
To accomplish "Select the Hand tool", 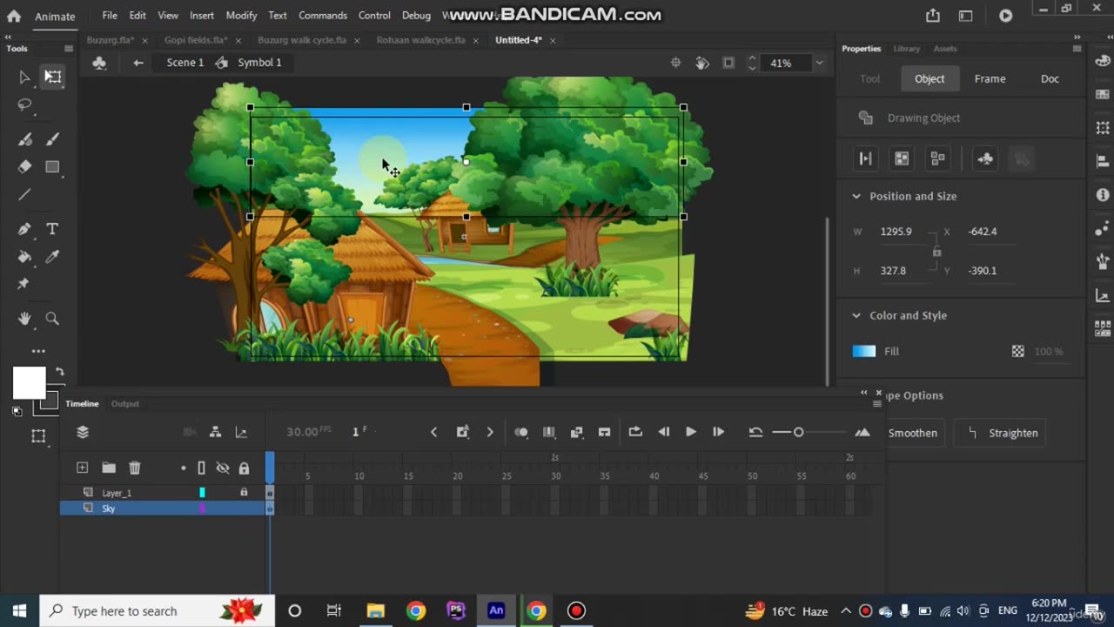I will click(x=24, y=319).
